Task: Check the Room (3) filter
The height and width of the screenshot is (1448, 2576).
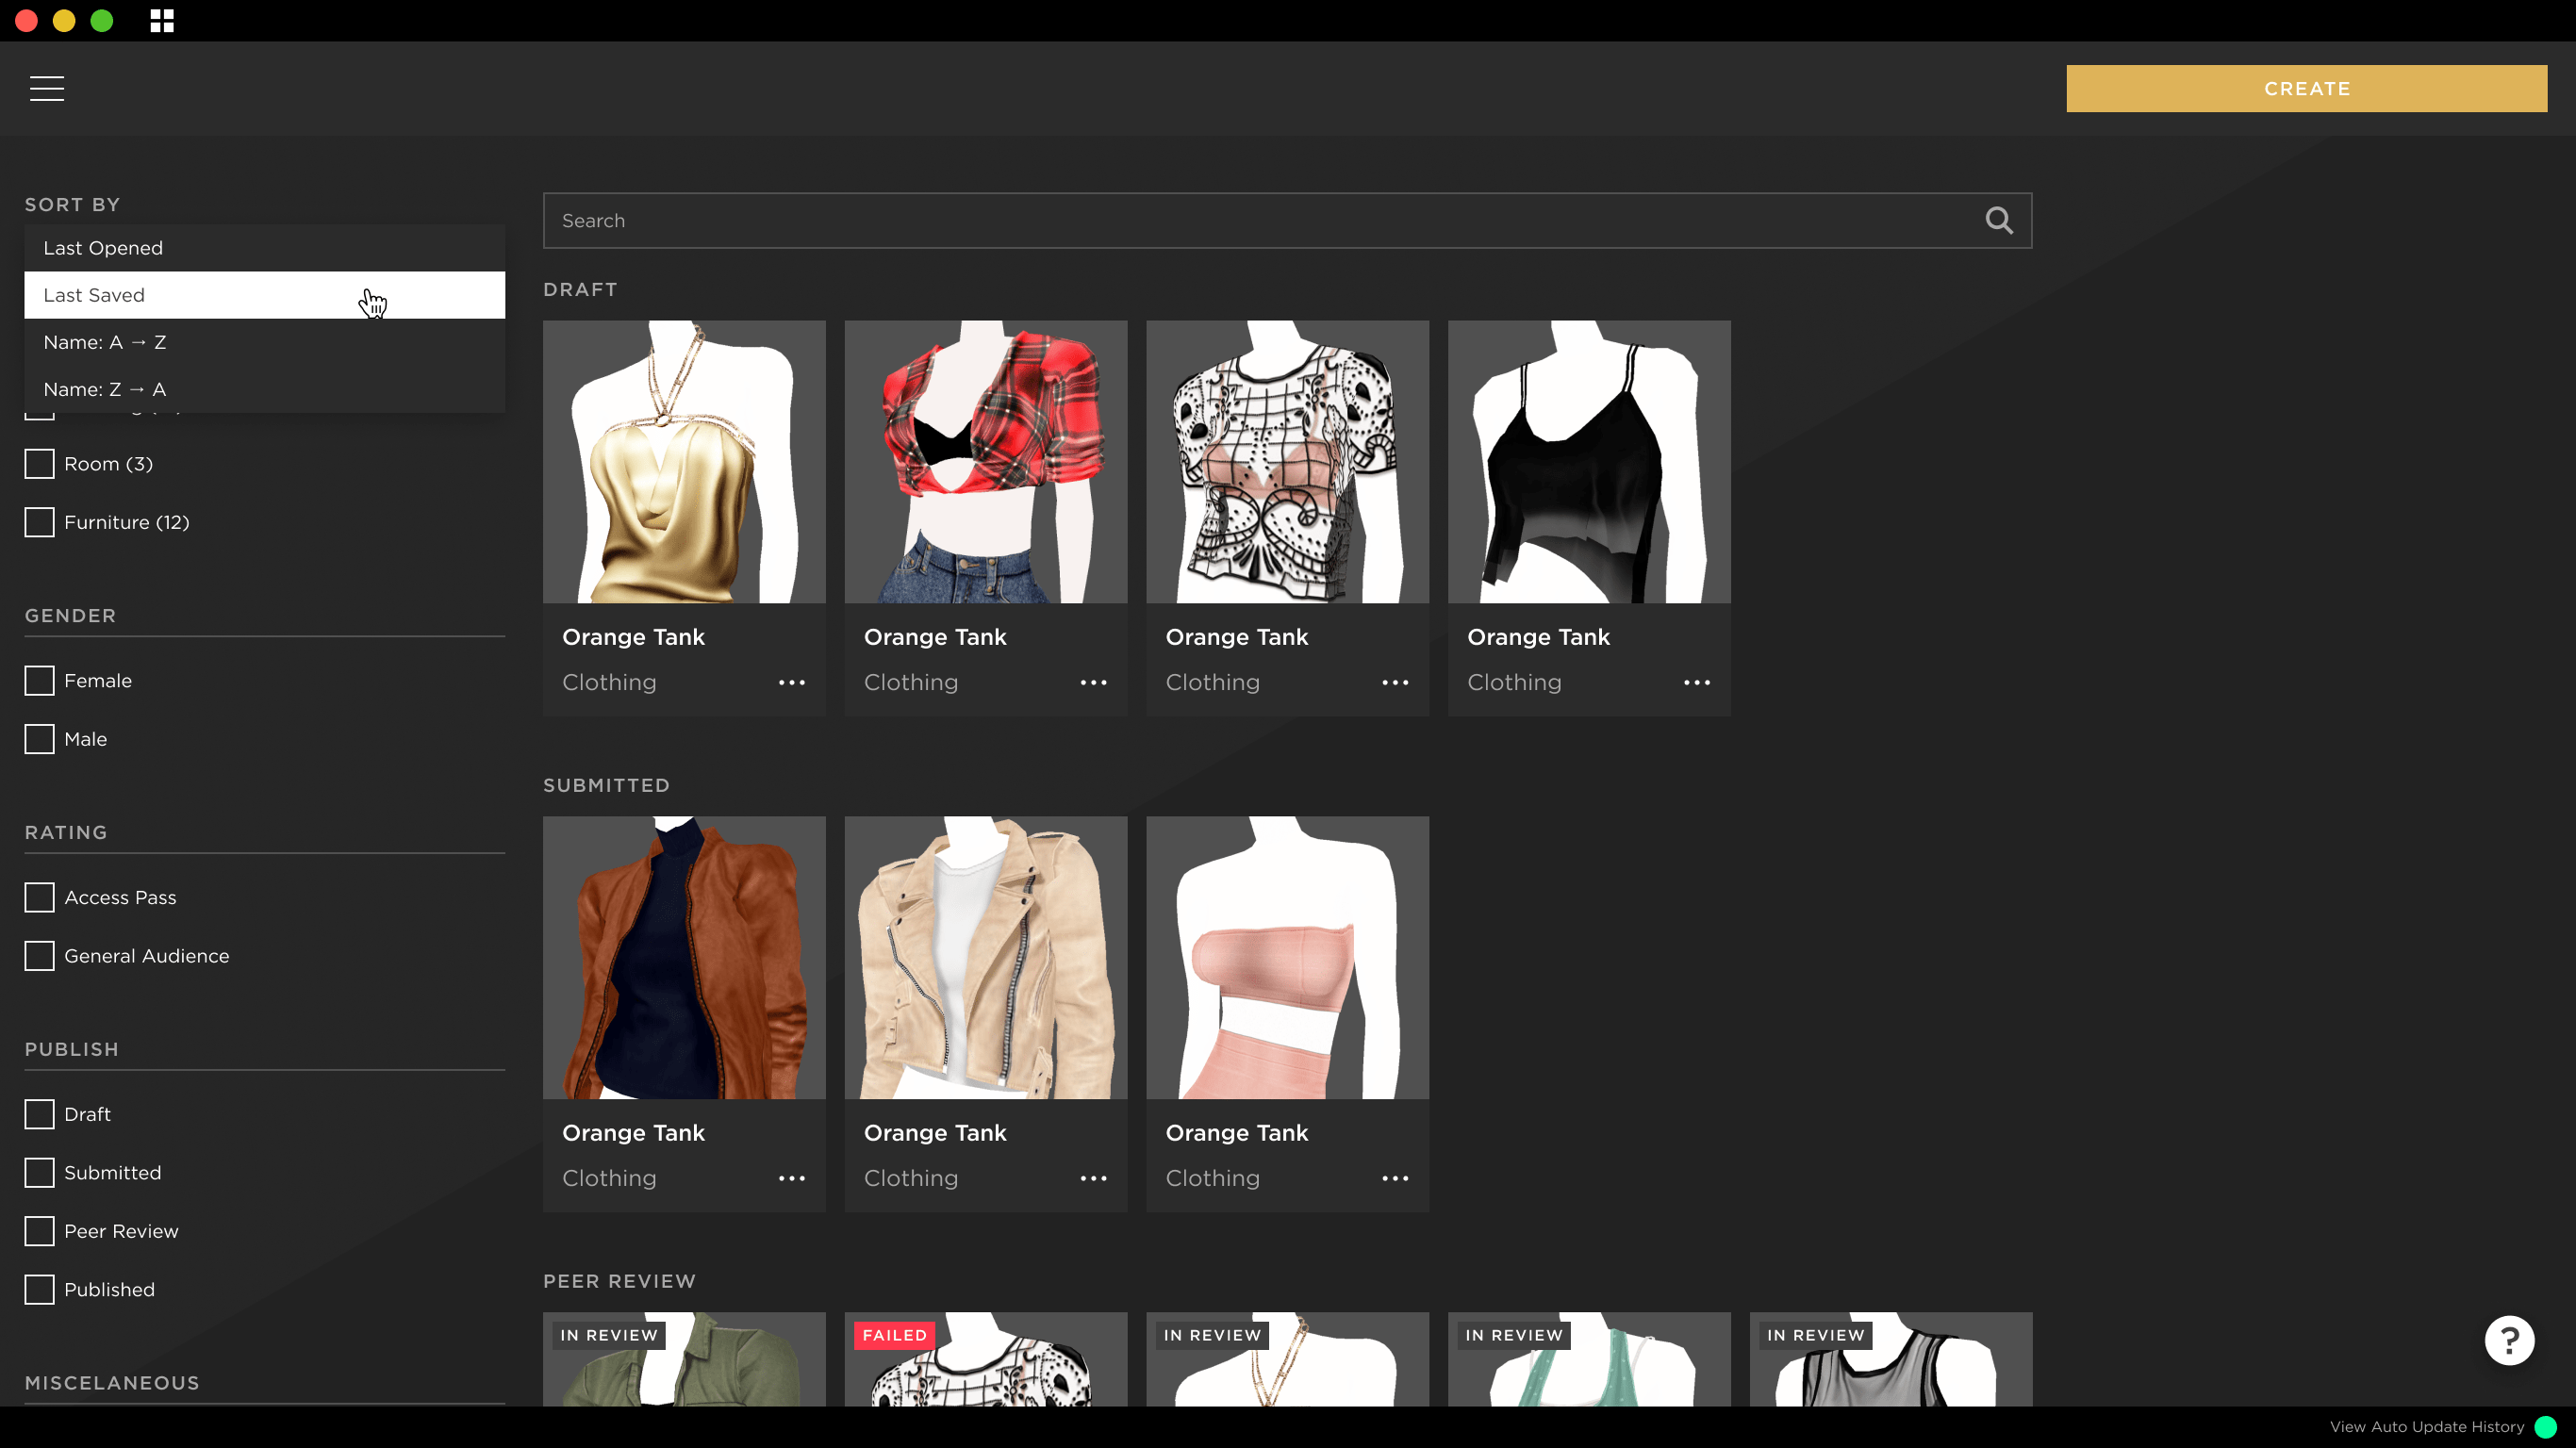Action: coord(39,464)
